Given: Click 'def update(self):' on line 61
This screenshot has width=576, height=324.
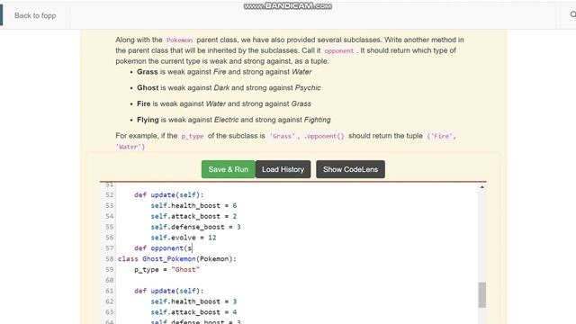Looking at the screenshot, I should (168, 291).
